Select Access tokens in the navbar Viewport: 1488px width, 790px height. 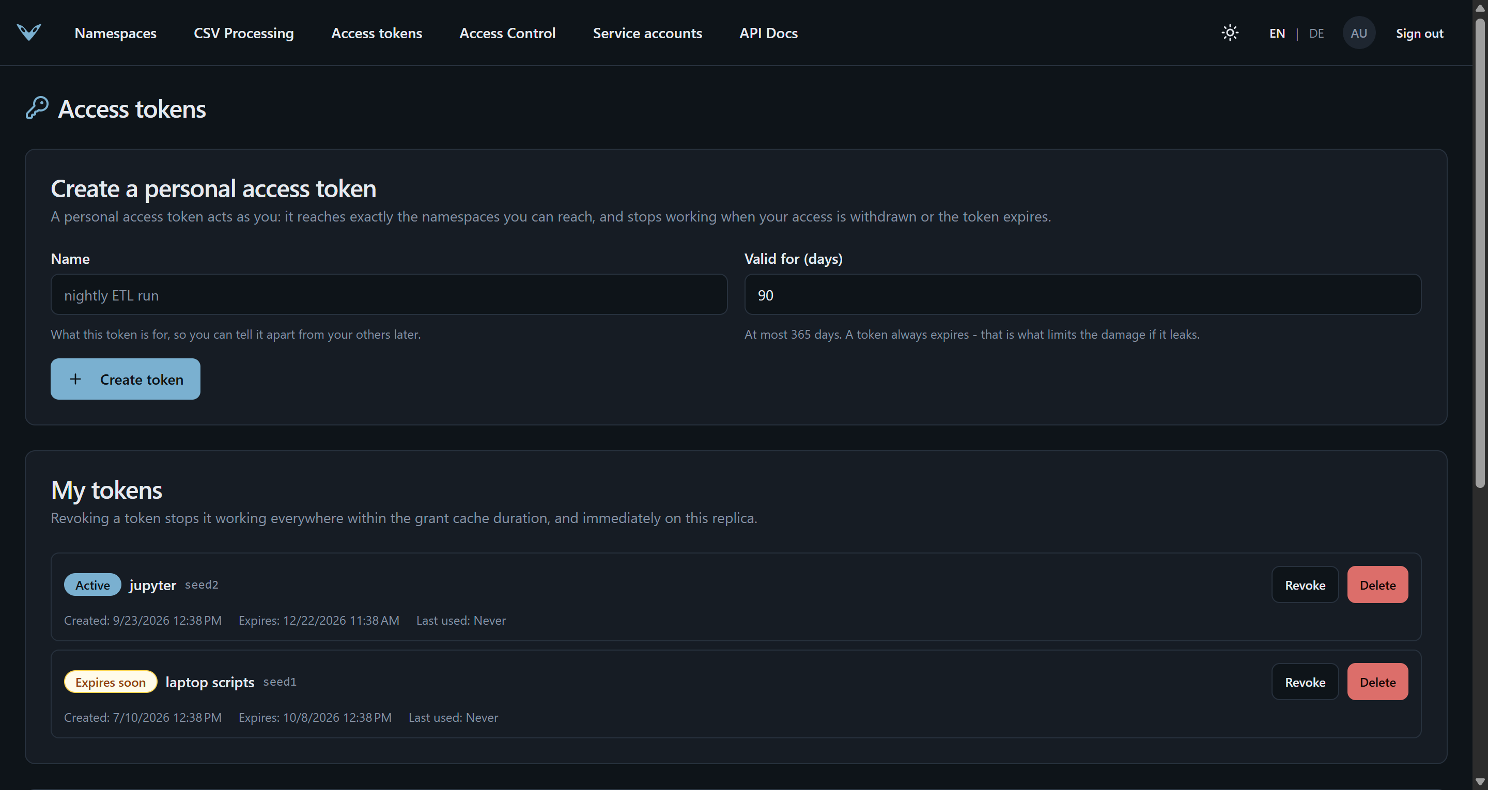[x=377, y=33]
